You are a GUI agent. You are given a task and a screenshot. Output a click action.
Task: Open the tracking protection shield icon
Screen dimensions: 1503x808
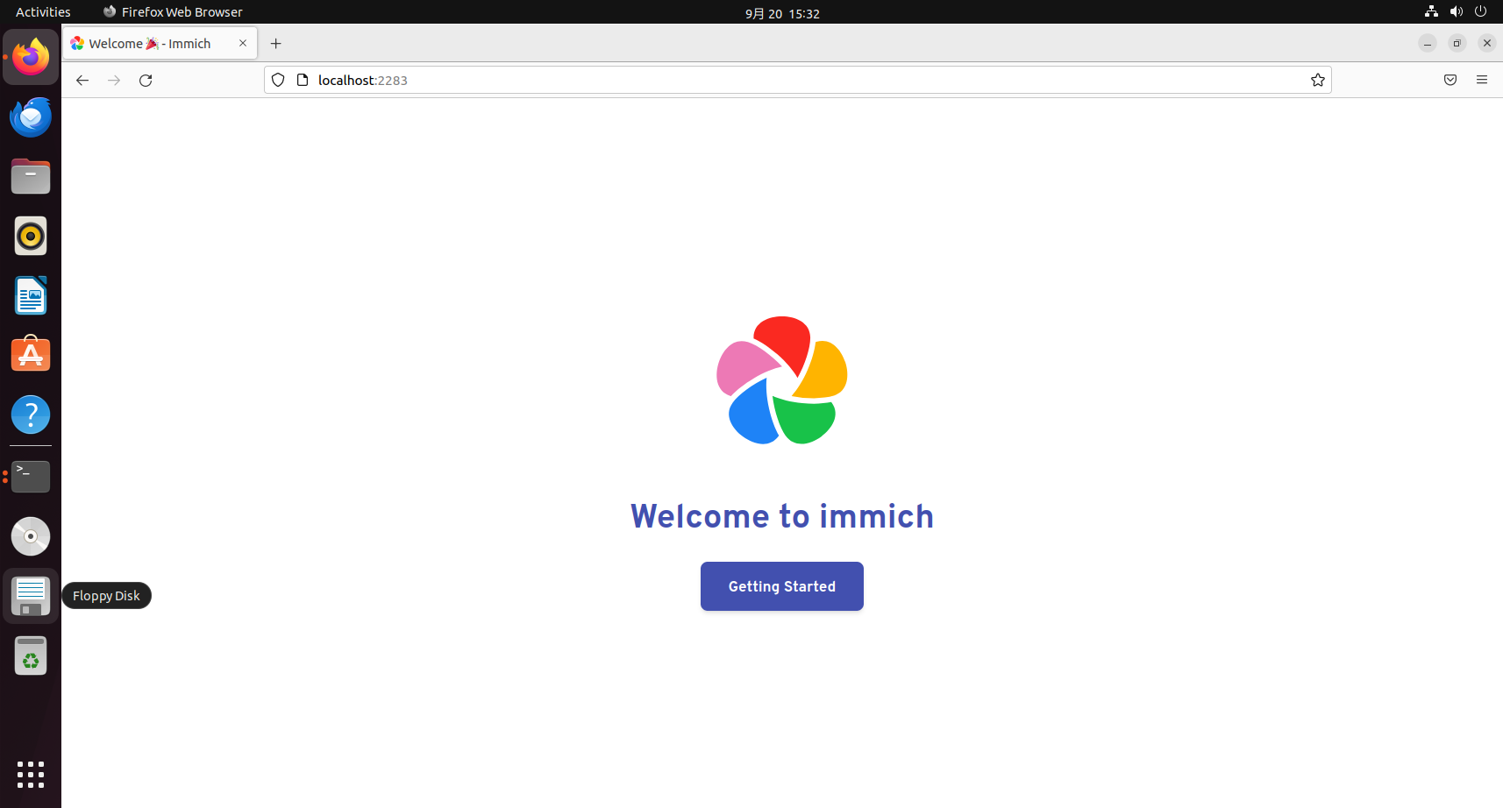pos(278,80)
